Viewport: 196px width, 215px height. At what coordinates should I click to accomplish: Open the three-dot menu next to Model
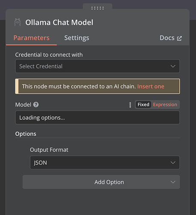[x=130, y=105]
